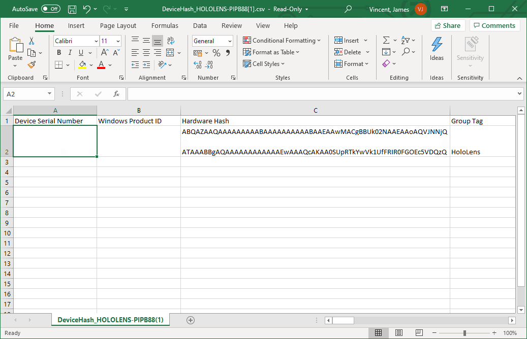This screenshot has width=527, height=339.
Task: Click the Save icon in title bar
Action: pyautogui.click(x=72, y=9)
